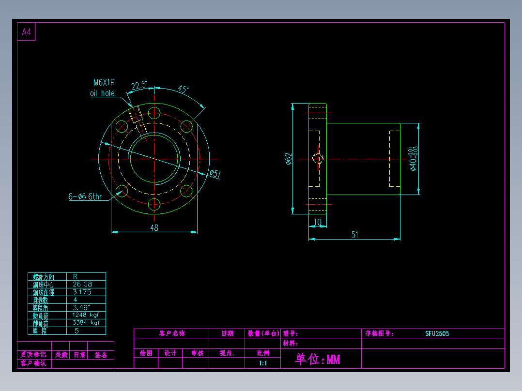
Task: Select the 数量(单台) header cell
Action: [x=263, y=333]
